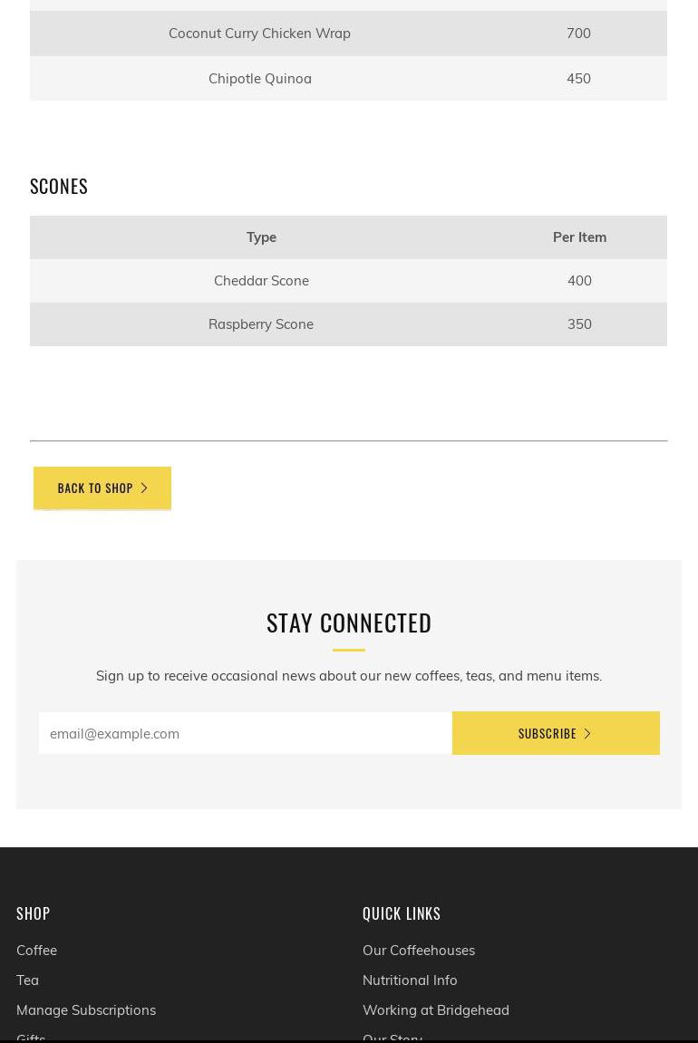Click the Stay Connected heading
This screenshot has height=1043, width=698.
(x=349, y=623)
